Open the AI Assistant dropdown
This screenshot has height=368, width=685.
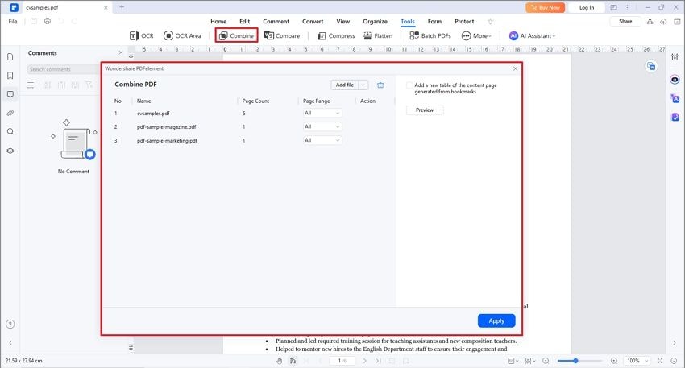pos(533,35)
